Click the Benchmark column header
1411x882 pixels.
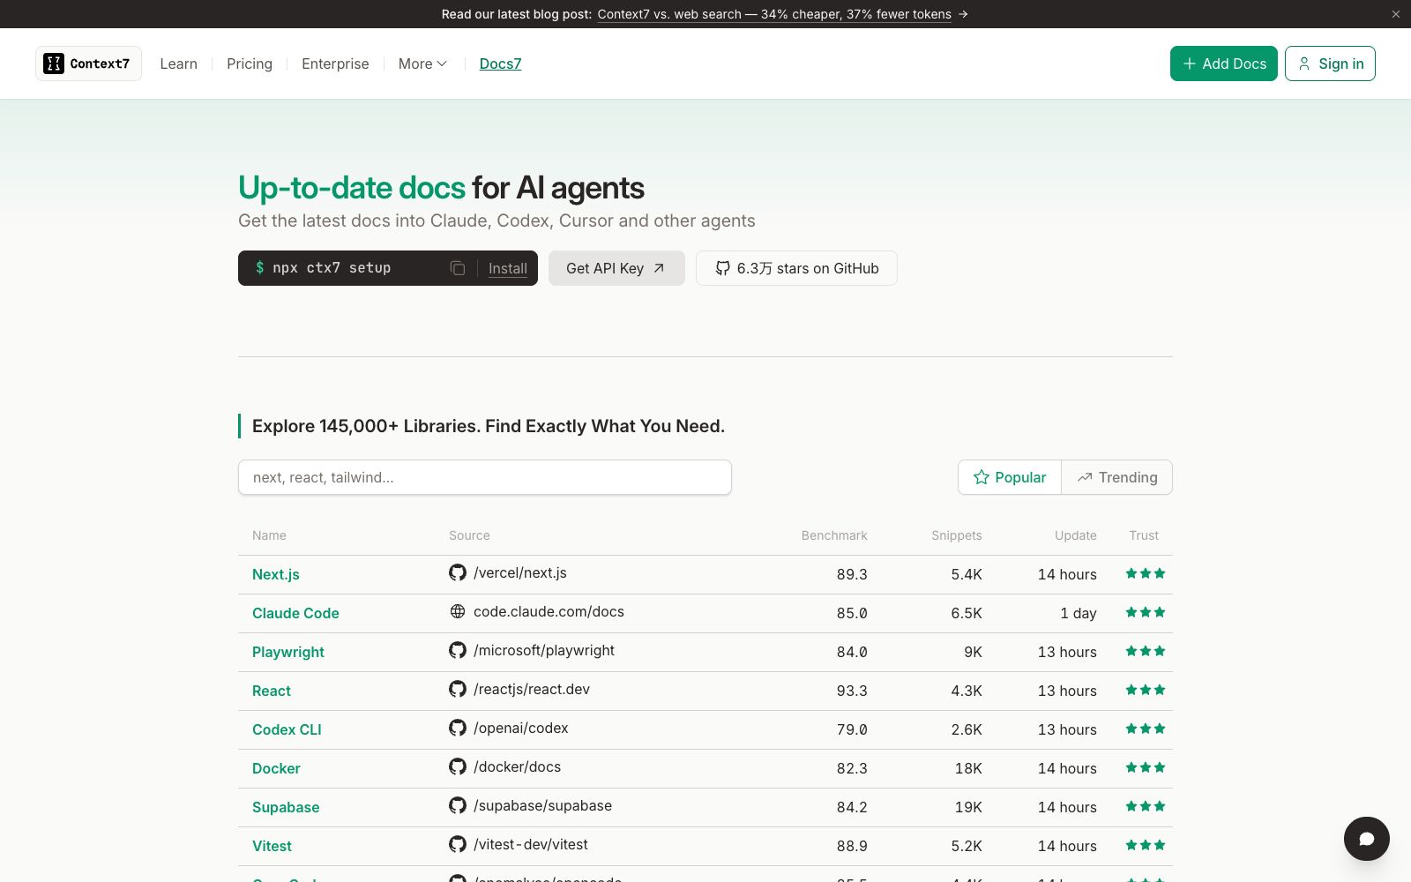tap(834, 535)
